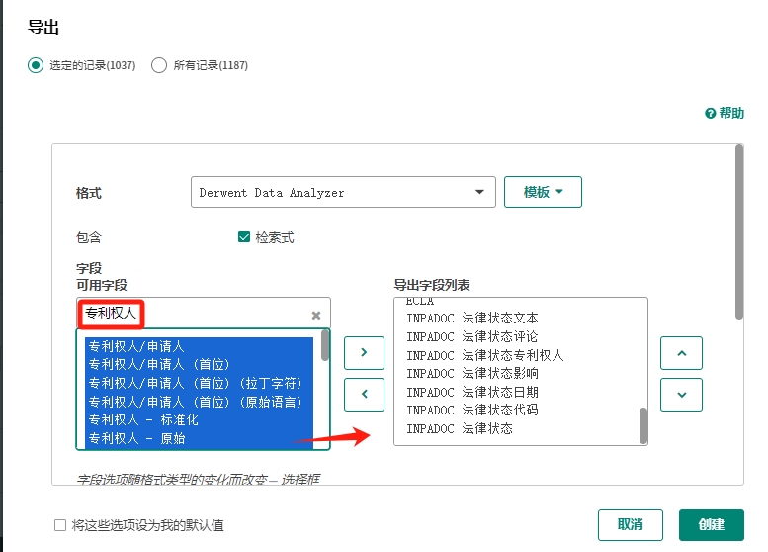The image size is (768, 552).
Task: Click the add field right-arrow button
Action: (364, 352)
